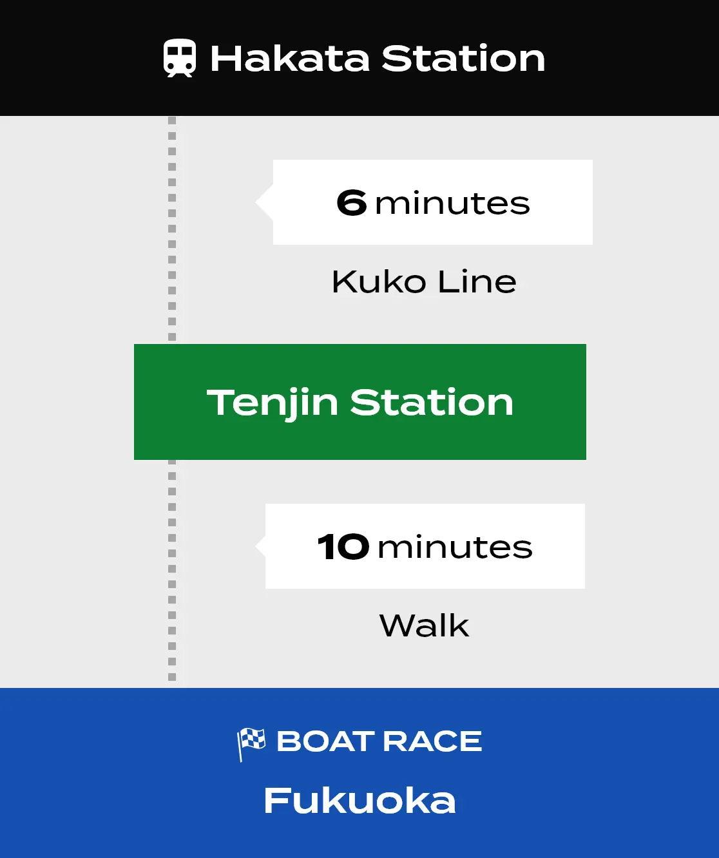Screen dimensions: 719x858
Task: Click the 10 minutes callout box
Action: click(x=425, y=546)
